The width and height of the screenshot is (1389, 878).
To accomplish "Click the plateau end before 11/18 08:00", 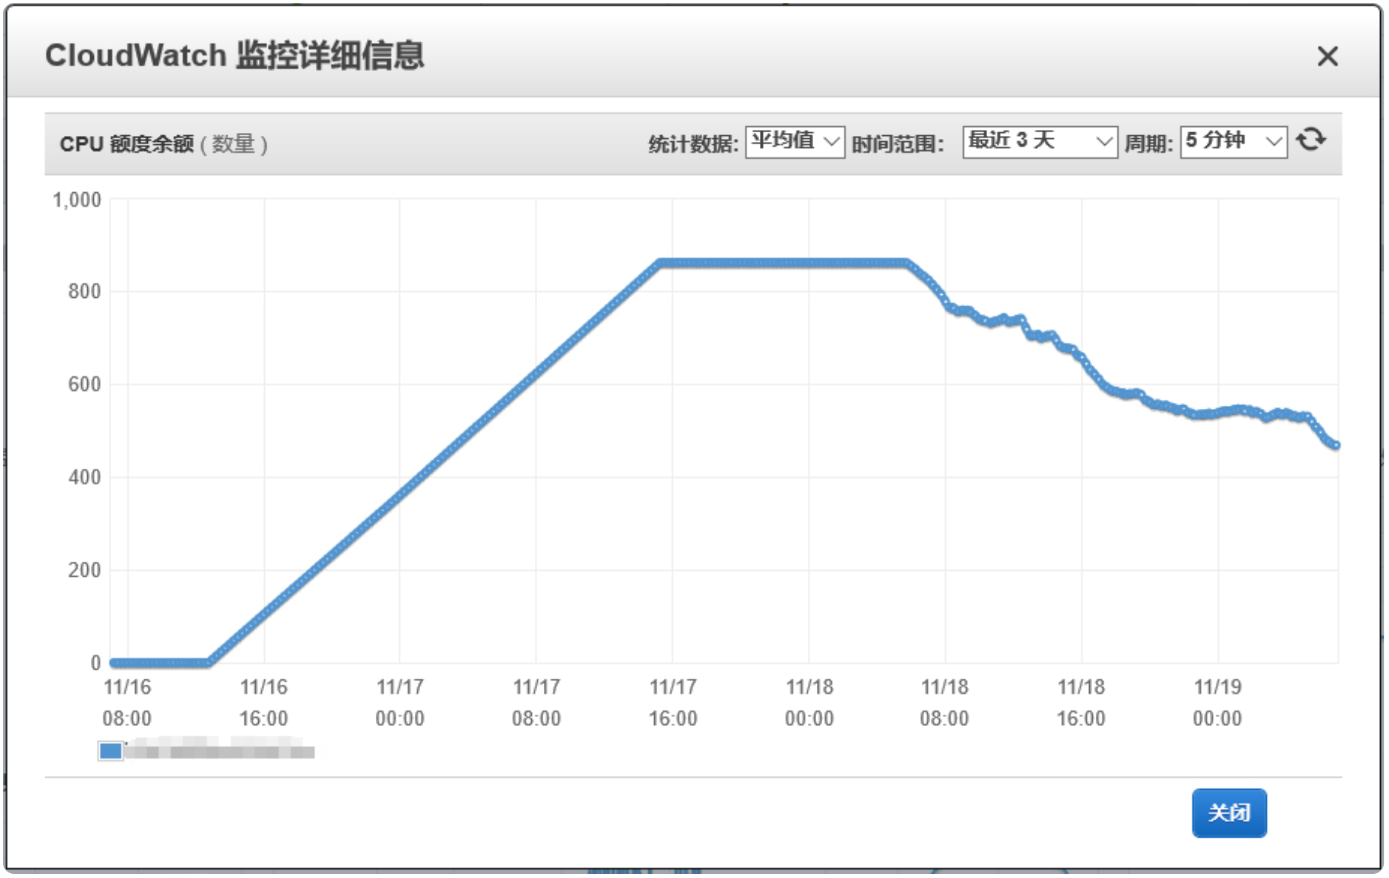I will [x=906, y=263].
